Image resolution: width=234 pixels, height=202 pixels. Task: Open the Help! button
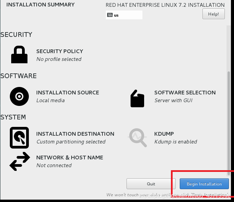pos(214,14)
